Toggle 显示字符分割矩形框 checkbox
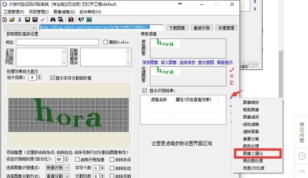This screenshot has height=178, width=308. tap(52, 78)
